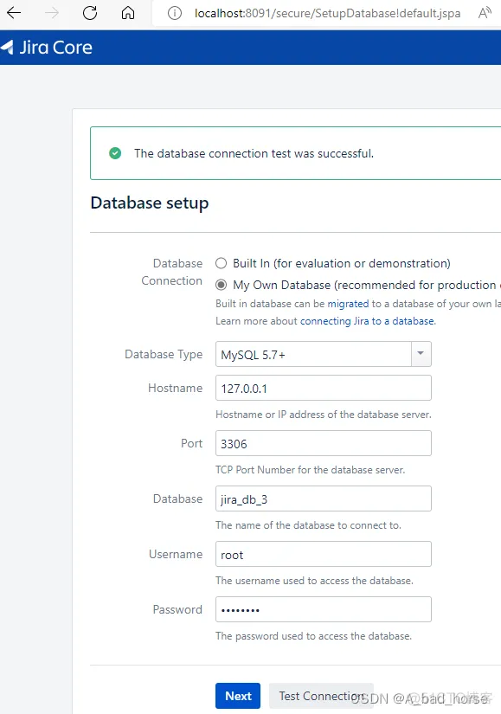This screenshot has height=714, width=501.
Task: Edit the Username field root
Action: 324,554
